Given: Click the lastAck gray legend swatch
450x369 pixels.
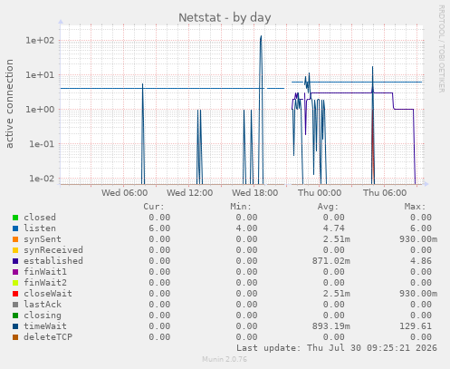Looking at the screenshot, I should (x=15, y=305).
